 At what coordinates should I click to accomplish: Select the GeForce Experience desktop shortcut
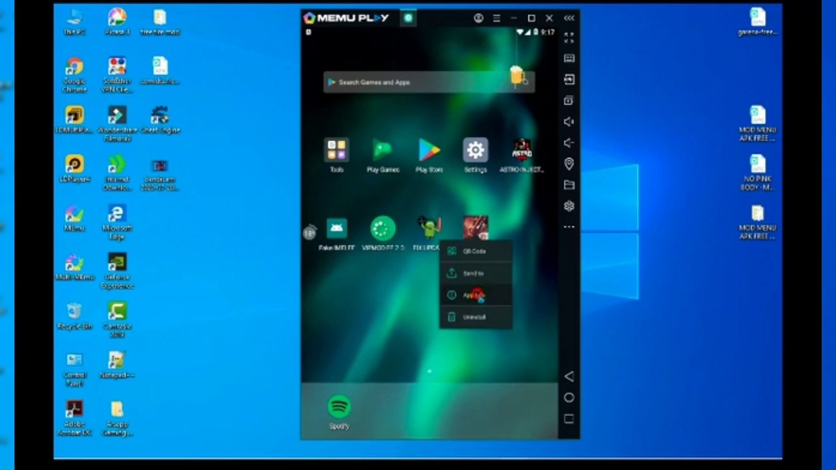click(x=118, y=271)
